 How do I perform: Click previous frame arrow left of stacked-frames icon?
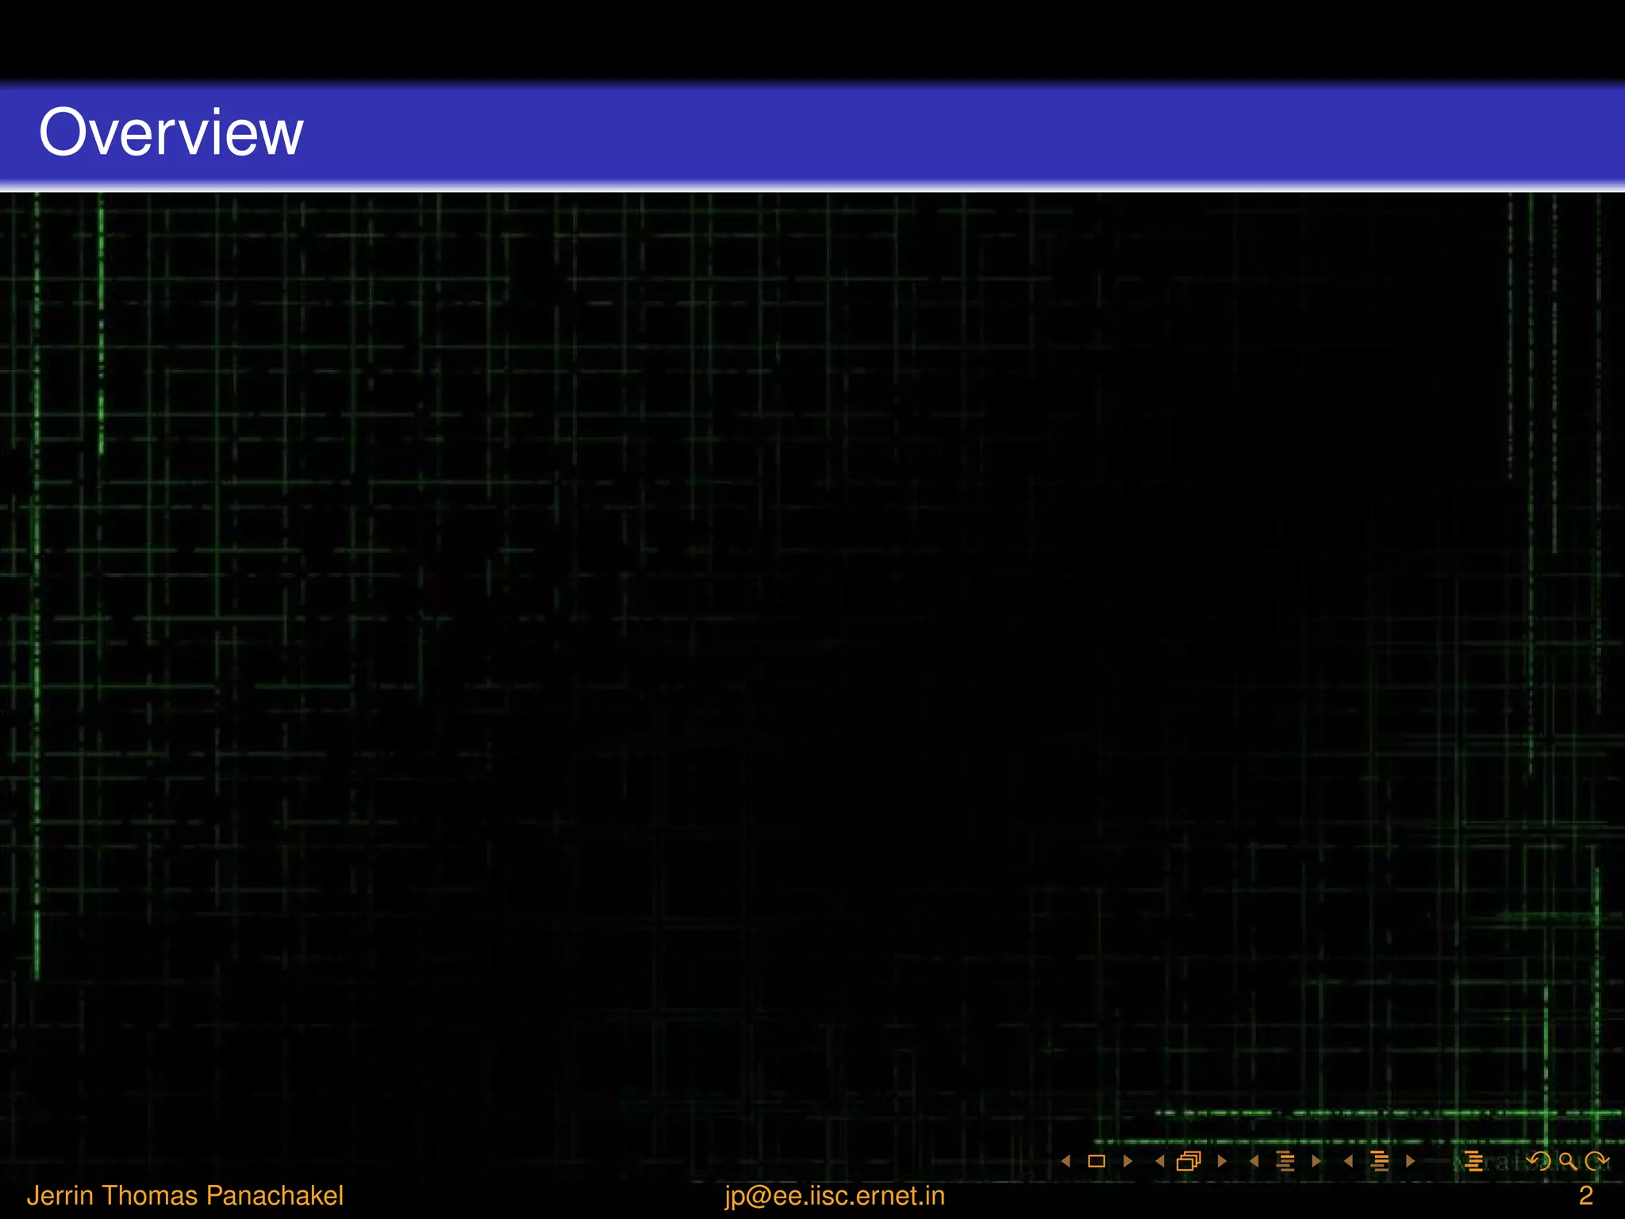tap(1160, 1161)
